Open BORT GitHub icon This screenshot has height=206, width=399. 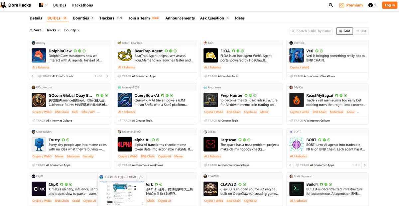[x=320, y=140]
